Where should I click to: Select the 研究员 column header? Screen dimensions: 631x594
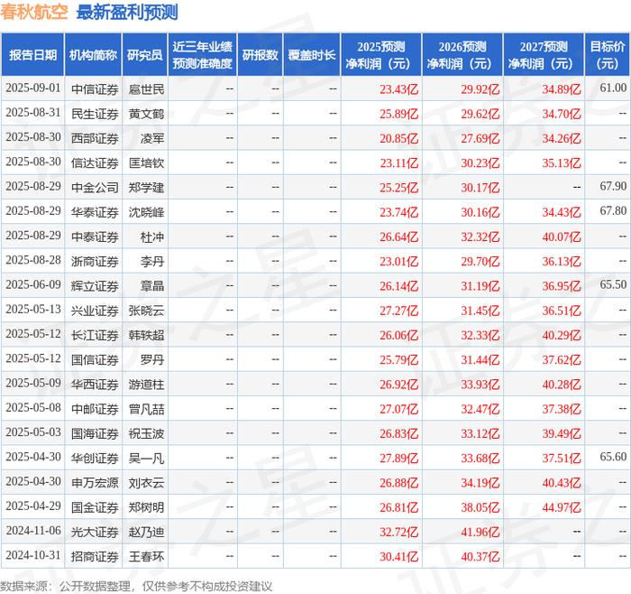[145, 55]
